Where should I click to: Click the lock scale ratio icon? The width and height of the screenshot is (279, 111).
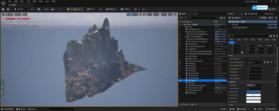coord(242,52)
